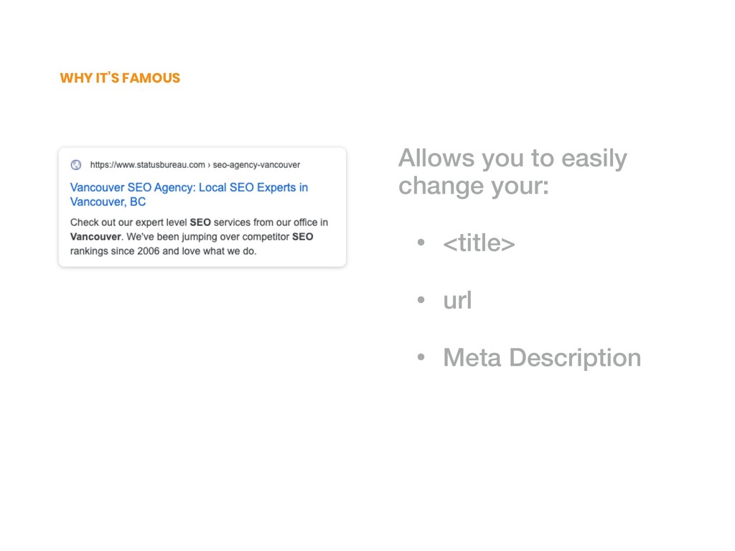Click the 'change your:' text line
The image size is (735, 551).
pos(474,186)
